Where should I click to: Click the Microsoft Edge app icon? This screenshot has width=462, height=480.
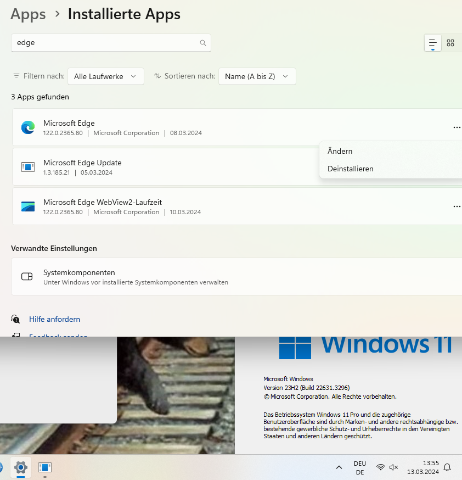point(28,127)
